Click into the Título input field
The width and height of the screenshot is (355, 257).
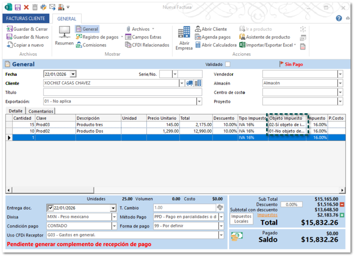pos(122,92)
